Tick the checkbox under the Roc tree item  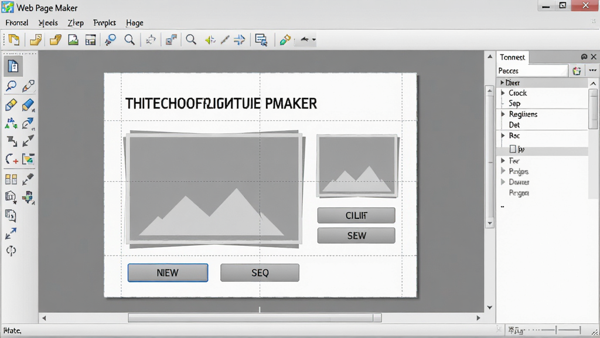[x=513, y=149]
